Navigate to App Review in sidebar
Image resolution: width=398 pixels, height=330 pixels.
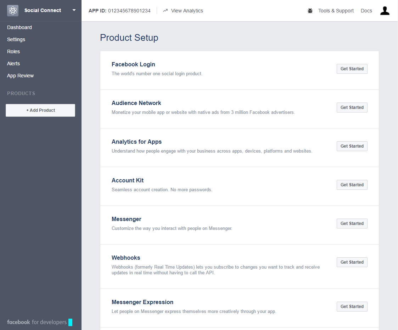click(x=20, y=76)
